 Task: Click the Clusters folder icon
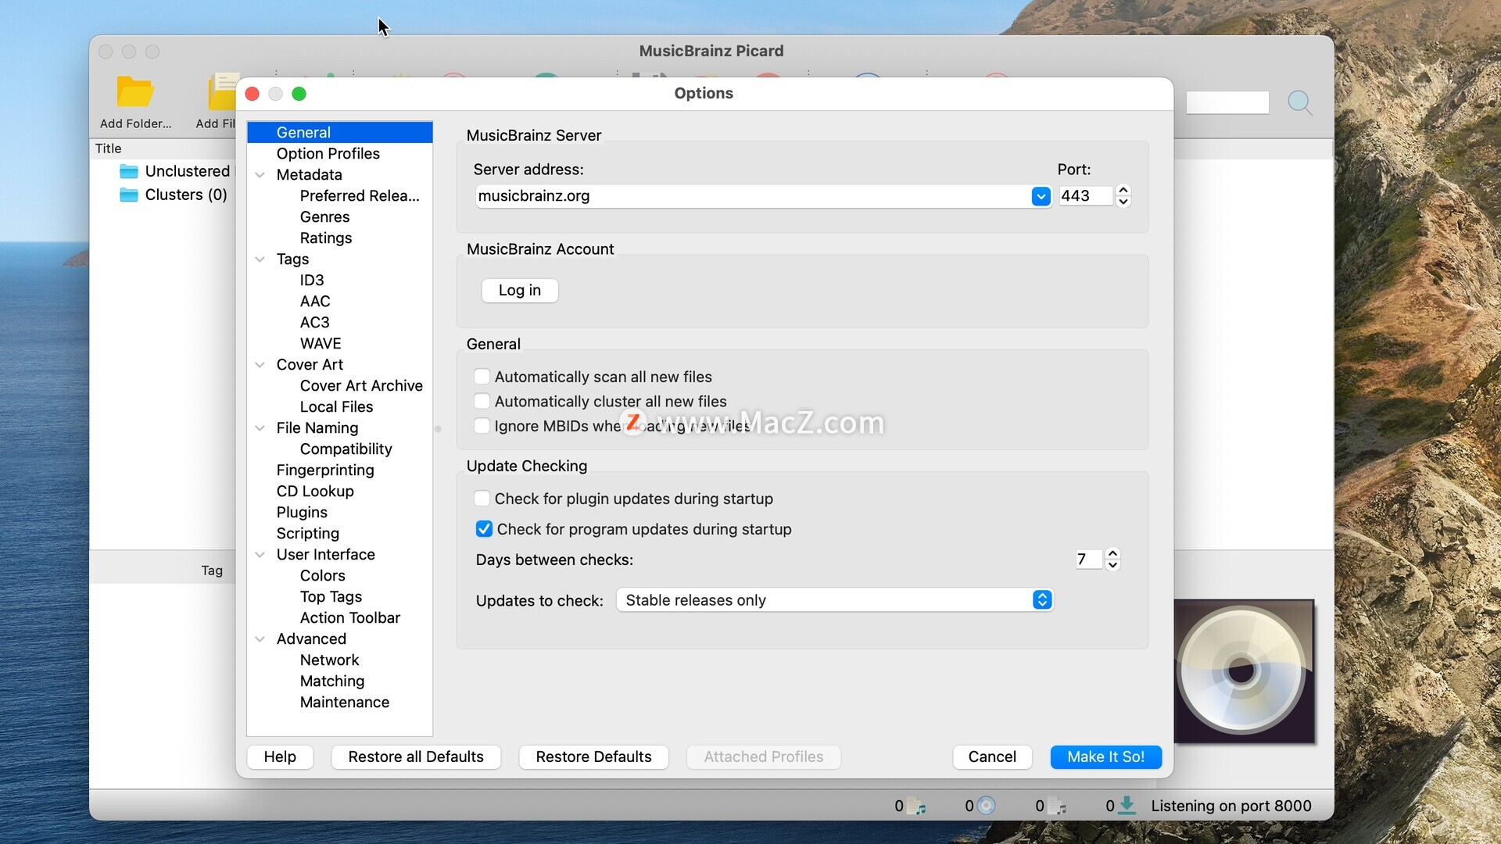[x=129, y=195]
